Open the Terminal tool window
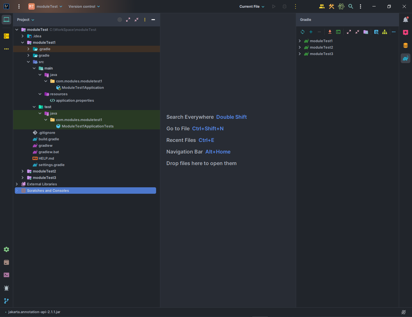The image size is (412, 317). 6,275
